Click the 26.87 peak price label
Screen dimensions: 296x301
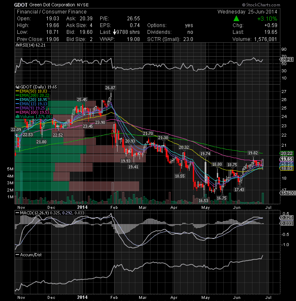pyautogui.click(x=110, y=88)
